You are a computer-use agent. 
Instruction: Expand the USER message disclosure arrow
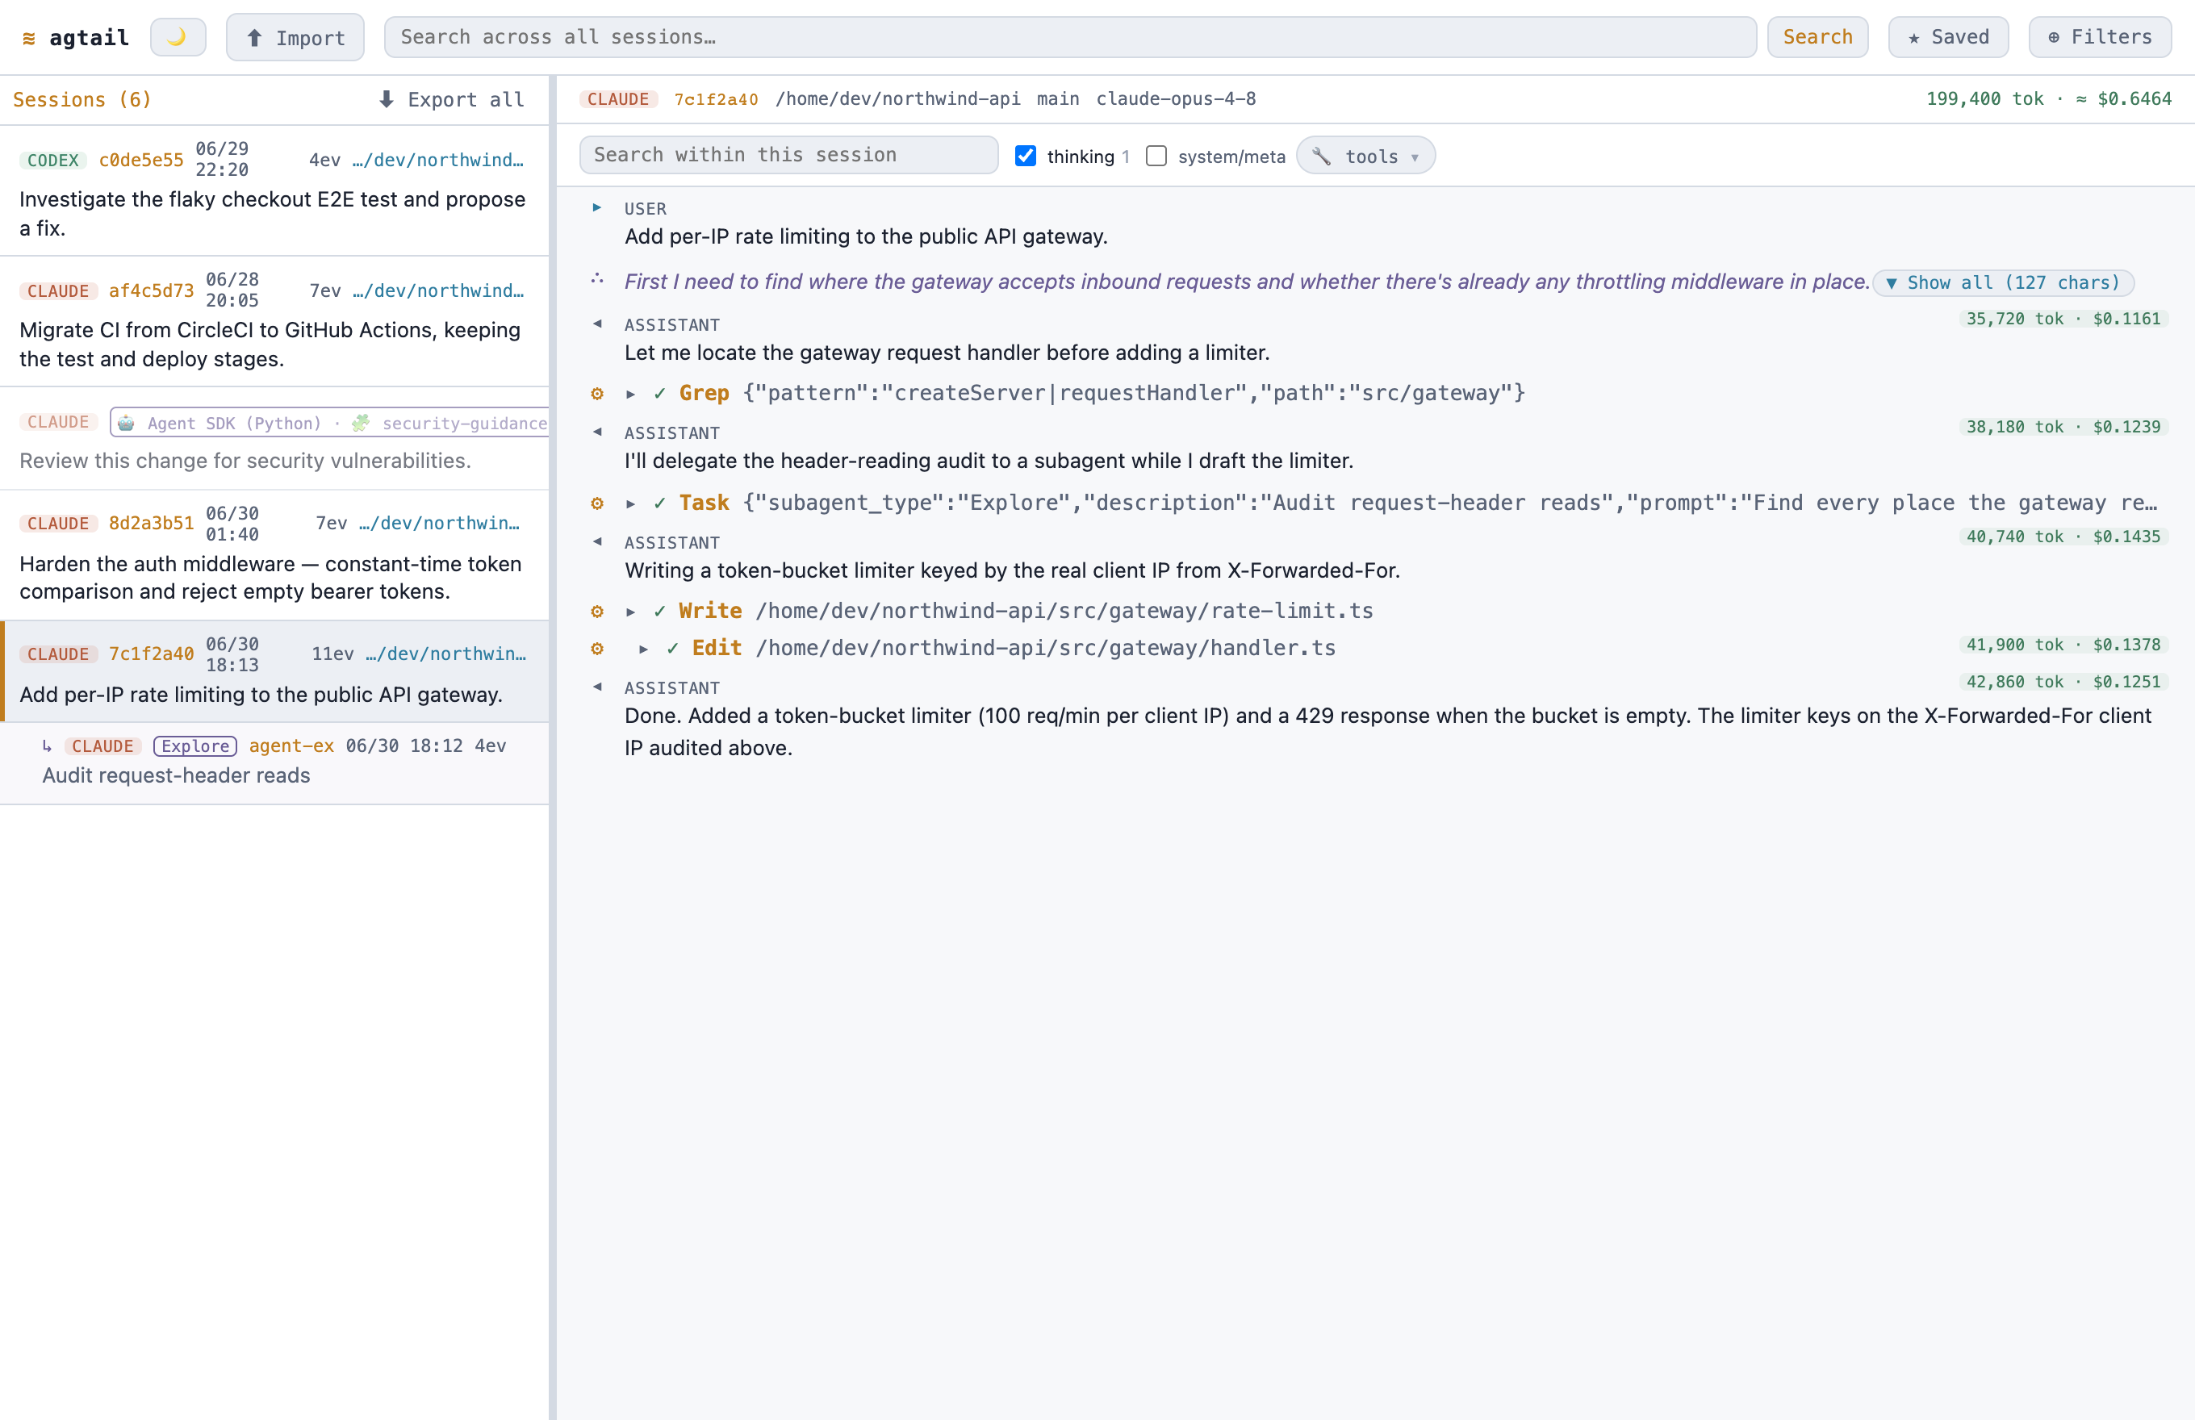[x=596, y=208]
